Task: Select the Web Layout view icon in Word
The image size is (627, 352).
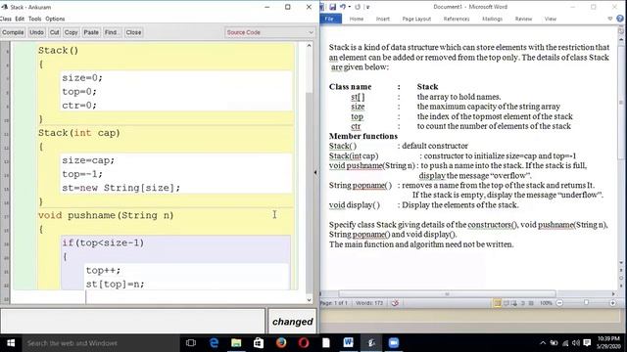Action: point(514,303)
